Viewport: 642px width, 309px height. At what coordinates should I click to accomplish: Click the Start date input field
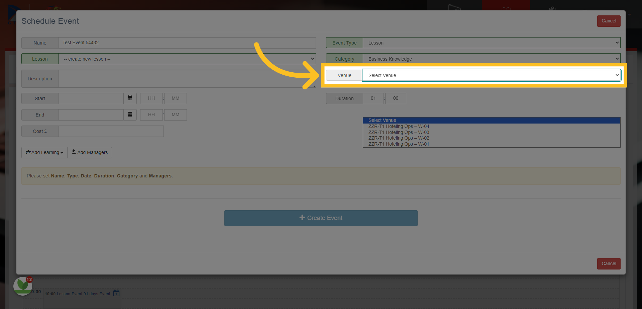[x=91, y=98]
